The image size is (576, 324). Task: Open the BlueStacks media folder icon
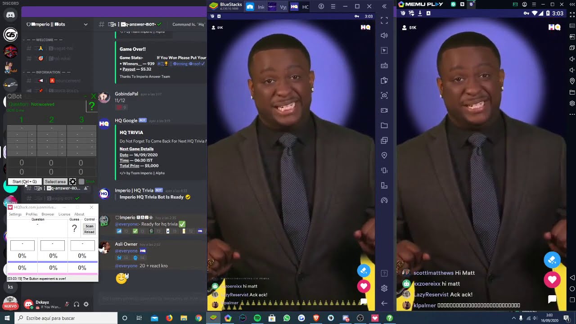pyautogui.click(x=384, y=126)
